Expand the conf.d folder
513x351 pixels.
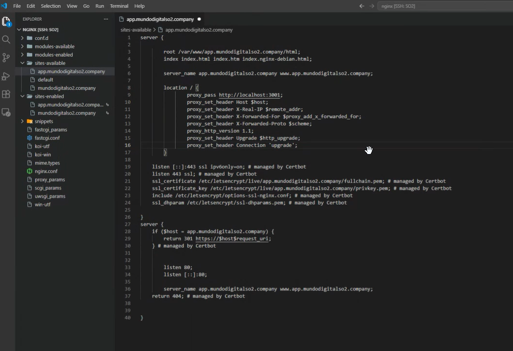point(22,38)
